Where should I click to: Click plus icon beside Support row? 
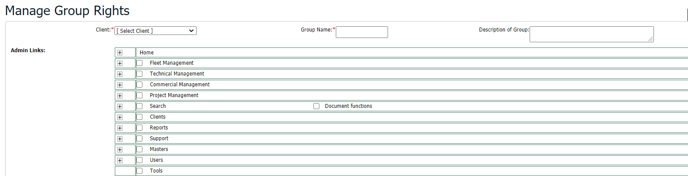coord(120,139)
